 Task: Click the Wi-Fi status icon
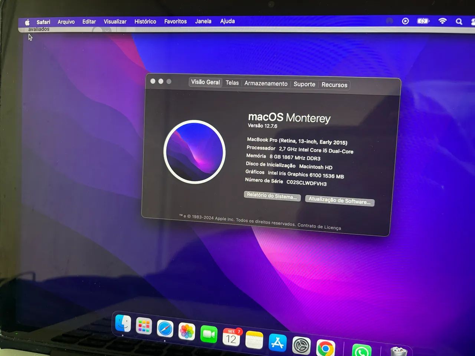(x=442, y=21)
